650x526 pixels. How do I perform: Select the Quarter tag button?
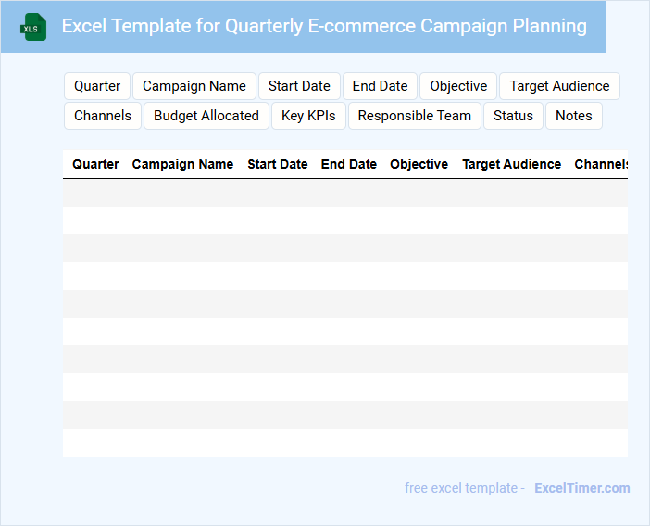pos(97,86)
